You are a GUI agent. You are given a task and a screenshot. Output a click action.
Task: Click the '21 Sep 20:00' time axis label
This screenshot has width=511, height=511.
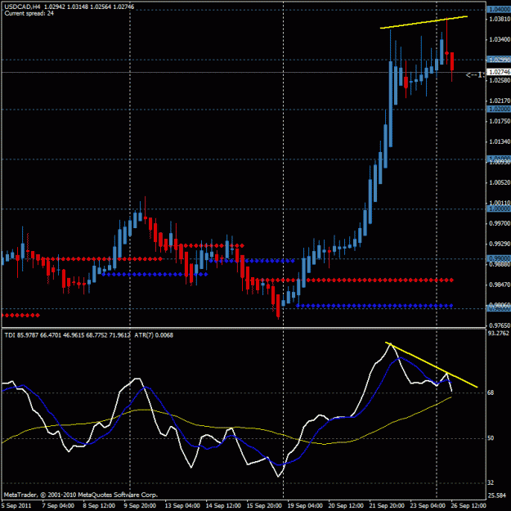[387, 506]
